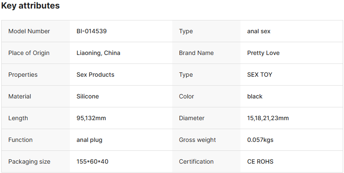Select the Model Number label cell
Image resolution: width=344 pixels, height=173 pixels.
(x=29, y=31)
